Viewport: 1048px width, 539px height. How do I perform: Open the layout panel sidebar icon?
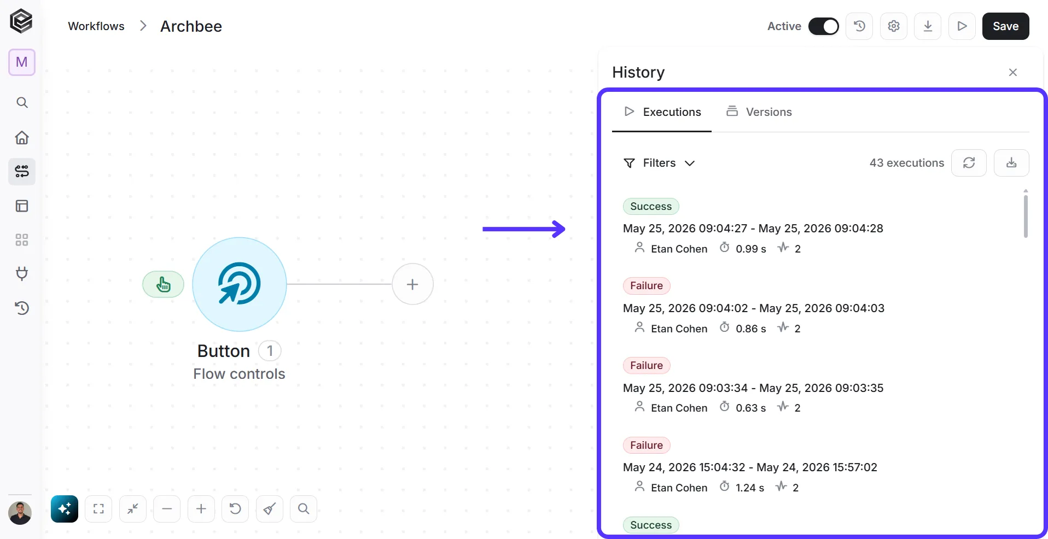pyautogui.click(x=22, y=206)
